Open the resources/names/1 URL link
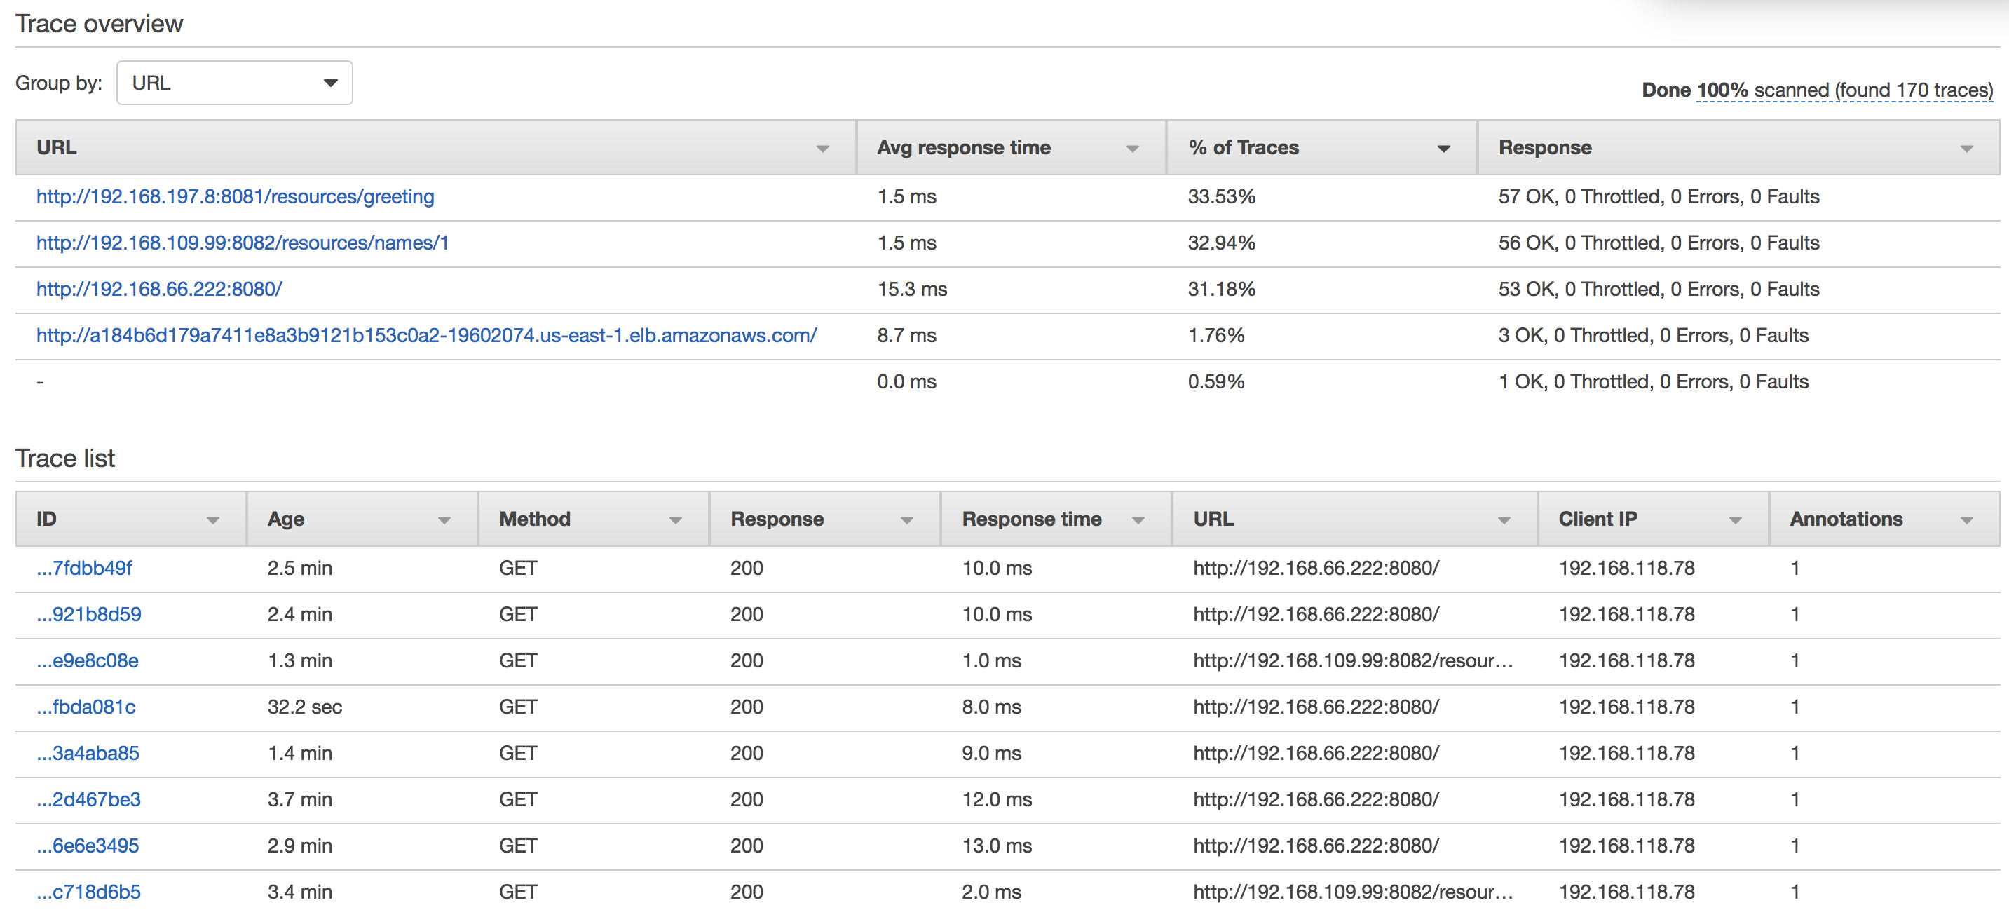 click(243, 243)
